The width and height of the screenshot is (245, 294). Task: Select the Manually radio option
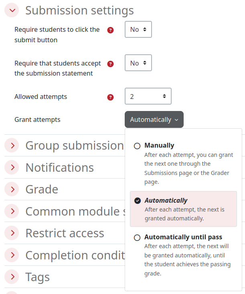pos(138,146)
